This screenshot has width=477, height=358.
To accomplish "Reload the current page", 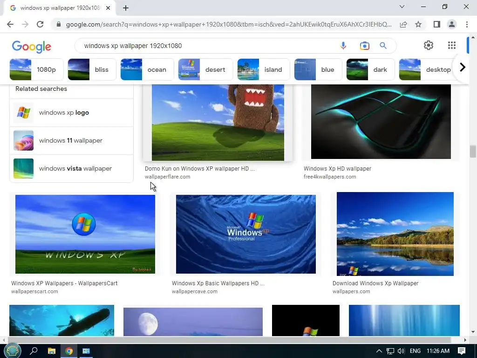I will 40,24.
